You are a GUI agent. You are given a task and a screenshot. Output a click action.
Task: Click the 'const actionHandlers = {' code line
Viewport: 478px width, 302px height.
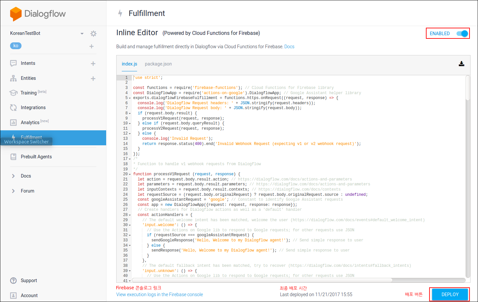tap(165, 215)
